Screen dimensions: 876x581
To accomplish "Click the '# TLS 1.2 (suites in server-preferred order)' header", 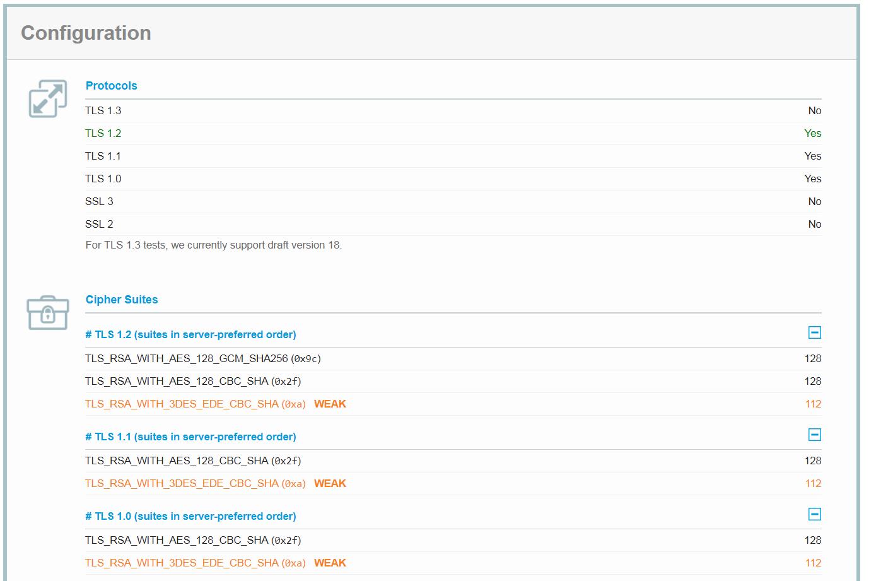I will coord(190,334).
